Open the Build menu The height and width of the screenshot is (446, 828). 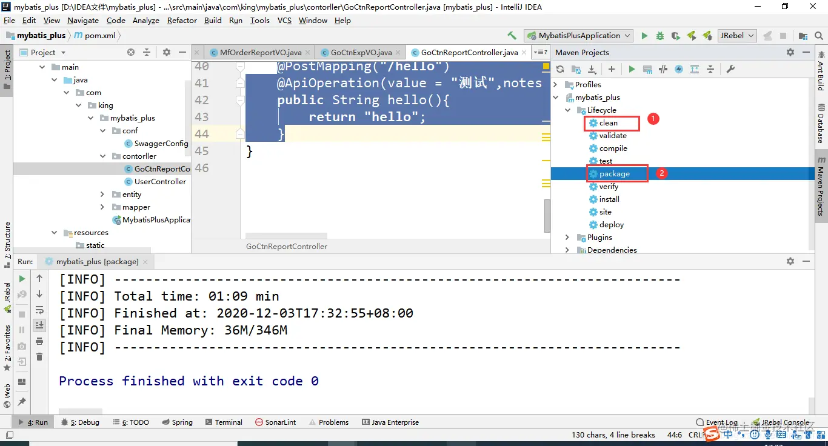click(213, 21)
